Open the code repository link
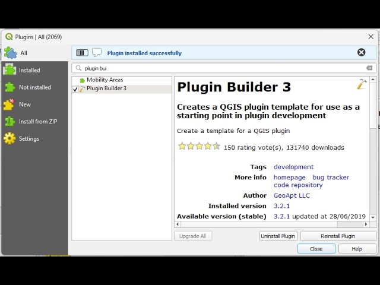The image size is (380, 285). (x=298, y=185)
